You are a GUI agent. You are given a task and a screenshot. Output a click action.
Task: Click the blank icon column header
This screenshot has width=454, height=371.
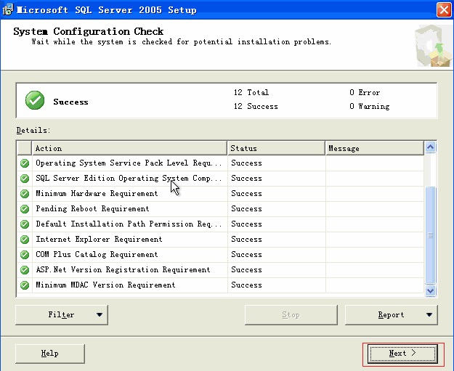[24, 148]
